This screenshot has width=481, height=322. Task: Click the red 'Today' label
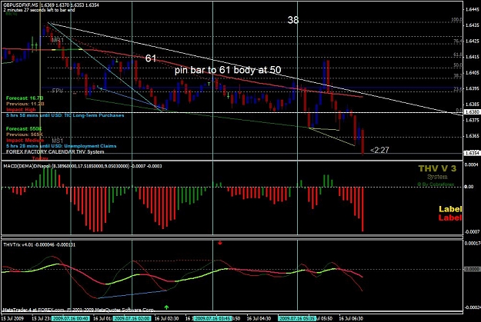tap(40, 158)
